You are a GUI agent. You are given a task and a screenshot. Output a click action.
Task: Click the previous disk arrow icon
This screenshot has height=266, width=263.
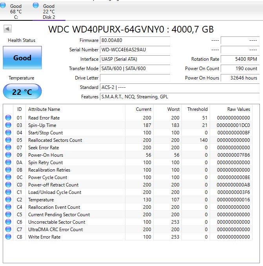(7, 29)
